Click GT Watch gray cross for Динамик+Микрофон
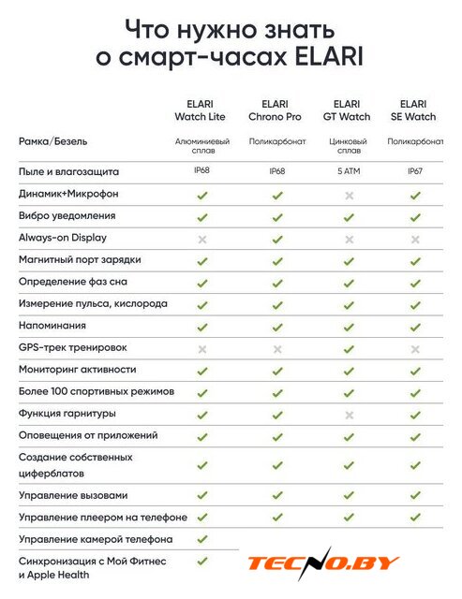Viewport: 462px width, 599px height. [349, 196]
